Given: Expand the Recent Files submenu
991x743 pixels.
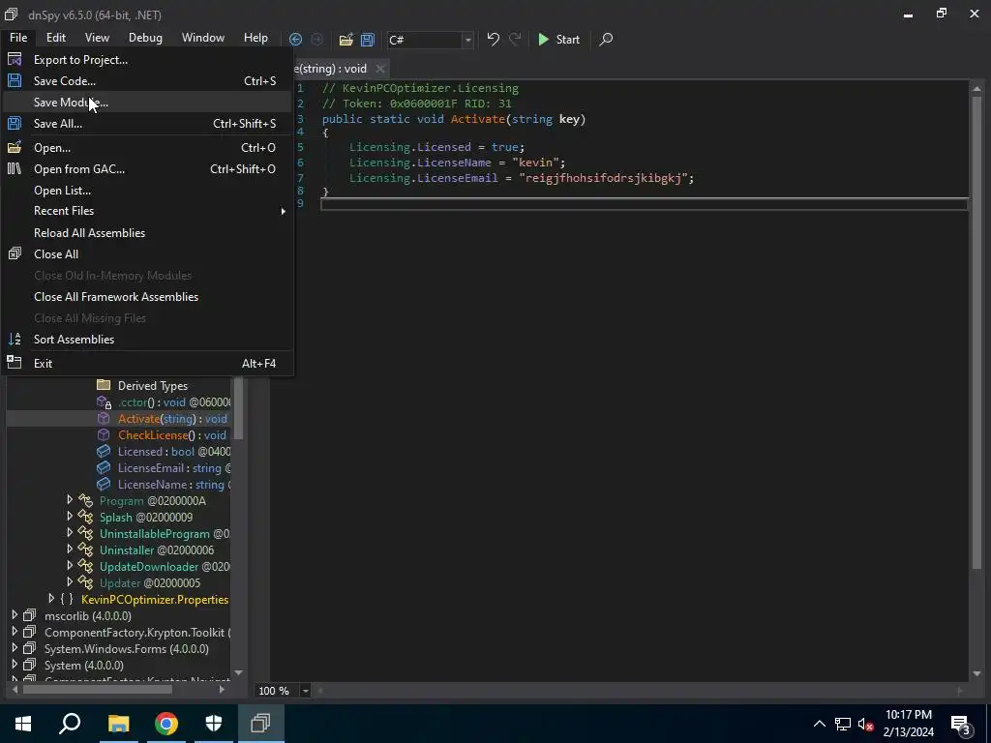Looking at the screenshot, I should (x=147, y=211).
